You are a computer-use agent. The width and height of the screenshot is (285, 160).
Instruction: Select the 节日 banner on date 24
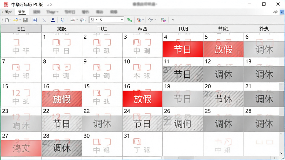(142, 124)
